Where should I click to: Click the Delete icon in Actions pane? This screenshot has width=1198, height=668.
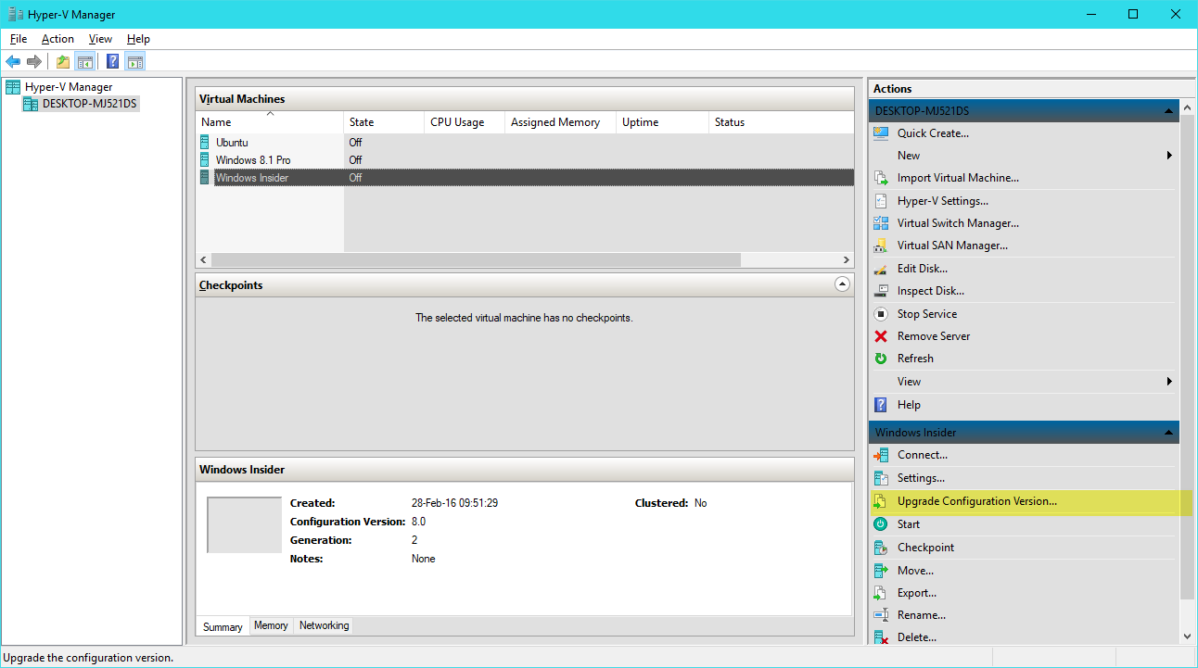click(881, 637)
